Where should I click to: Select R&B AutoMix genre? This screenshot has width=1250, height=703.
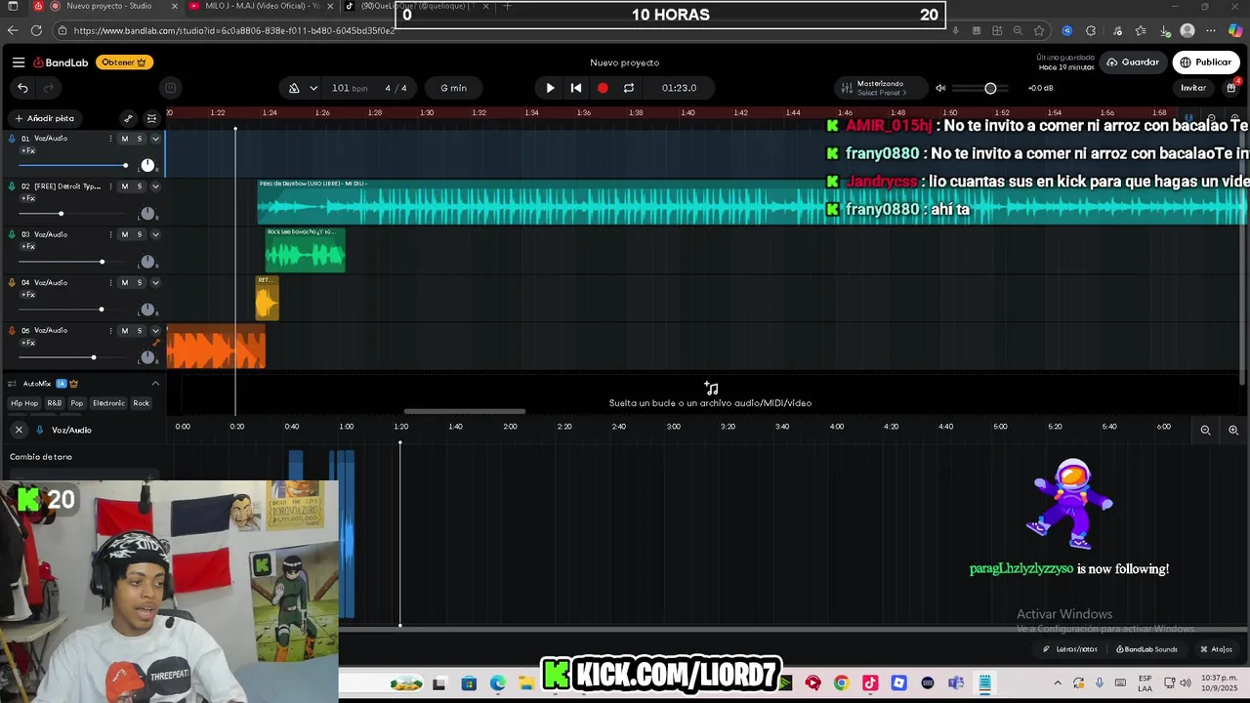[55, 403]
